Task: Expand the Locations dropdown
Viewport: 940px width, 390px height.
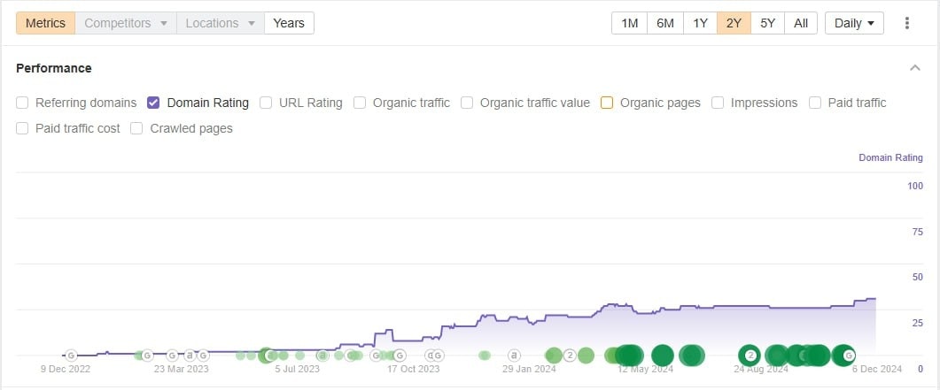Action: (x=220, y=23)
